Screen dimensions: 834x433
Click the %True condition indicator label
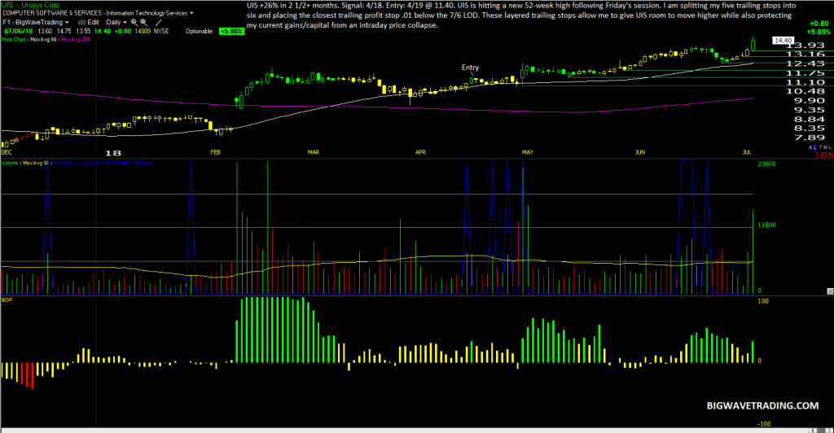point(103,163)
